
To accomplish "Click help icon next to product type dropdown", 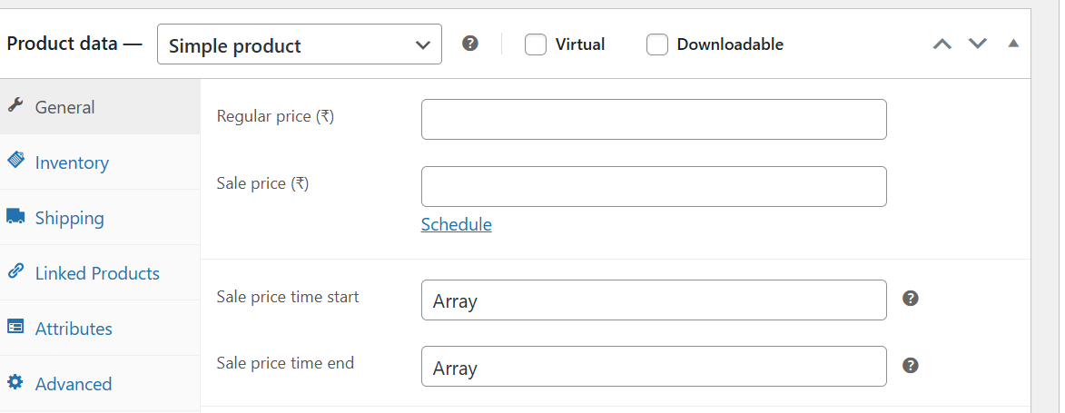I will [x=469, y=44].
